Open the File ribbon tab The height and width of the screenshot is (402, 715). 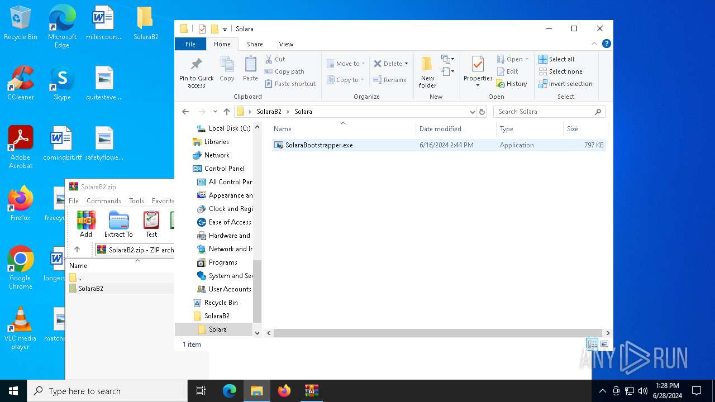pyautogui.click(x=190, y=44)
